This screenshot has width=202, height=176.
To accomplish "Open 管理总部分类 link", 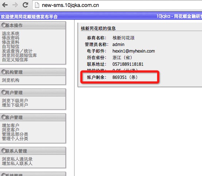I will tap(15, 134).
